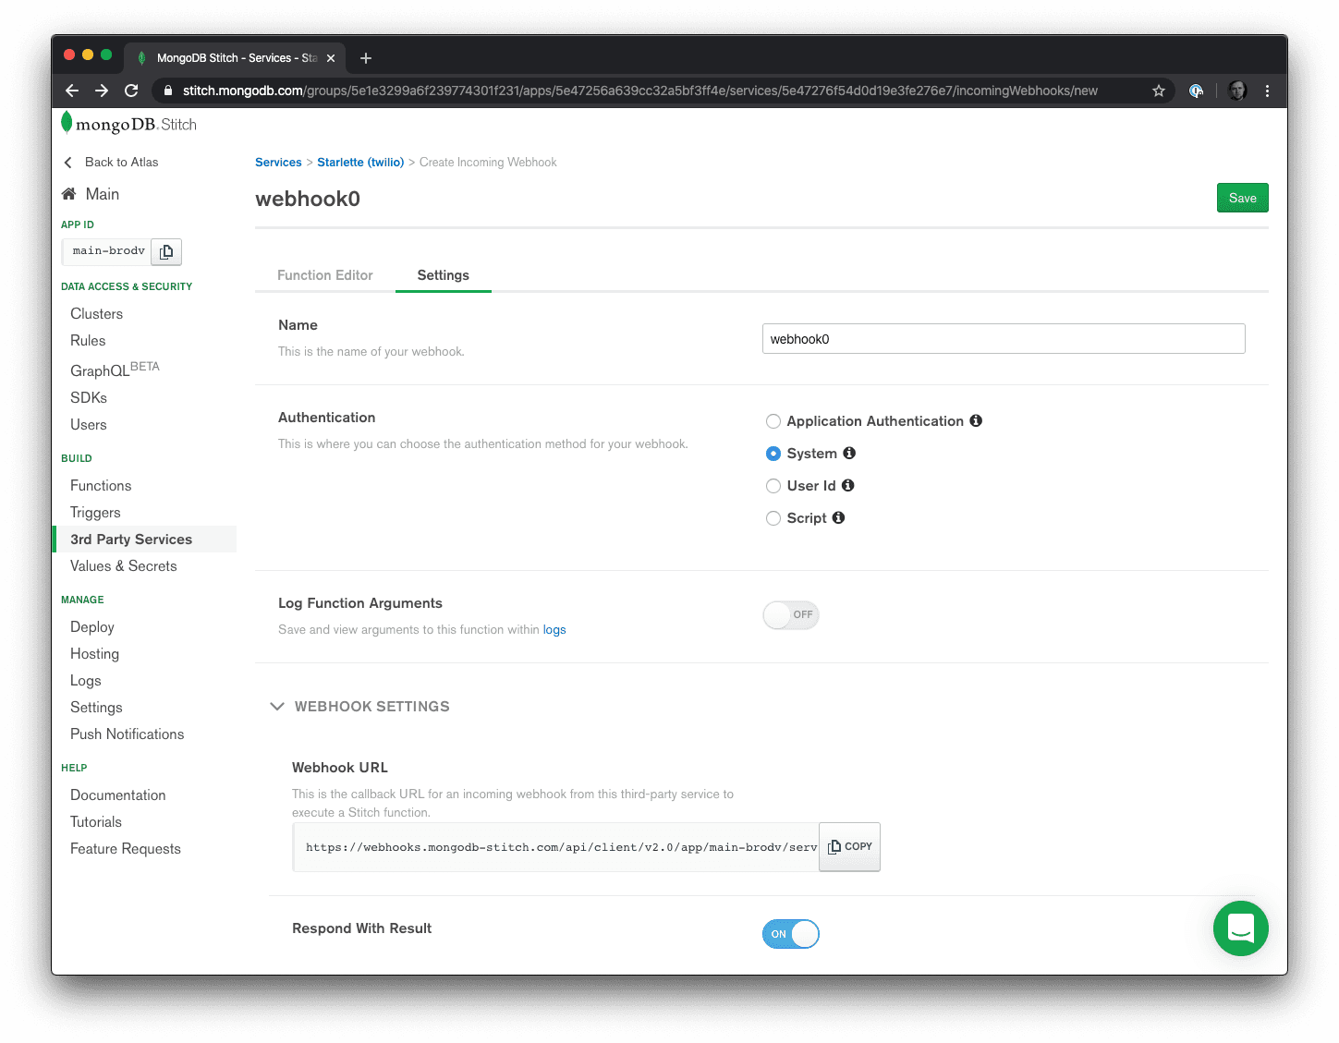The height and width of the screenshot is (1043, 1339).
Task: Select Application Authentication radio button
Action: click(x=773, y=421)
